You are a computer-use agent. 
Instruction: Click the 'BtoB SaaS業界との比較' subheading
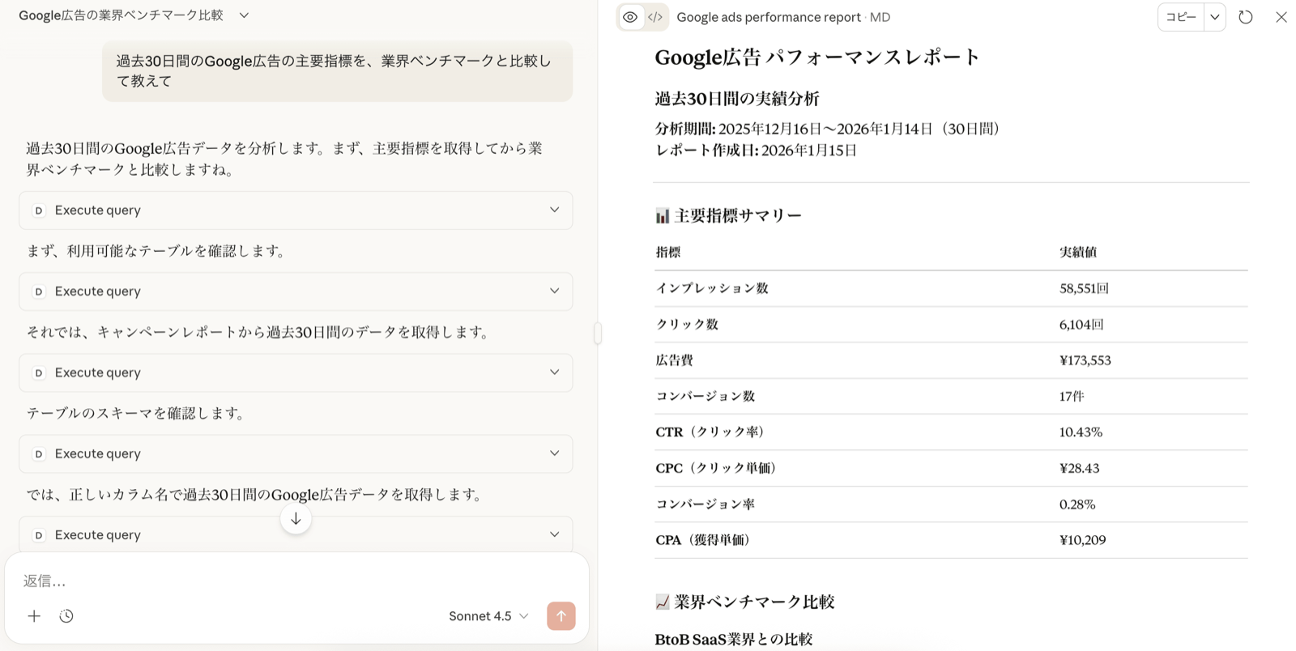734,640
